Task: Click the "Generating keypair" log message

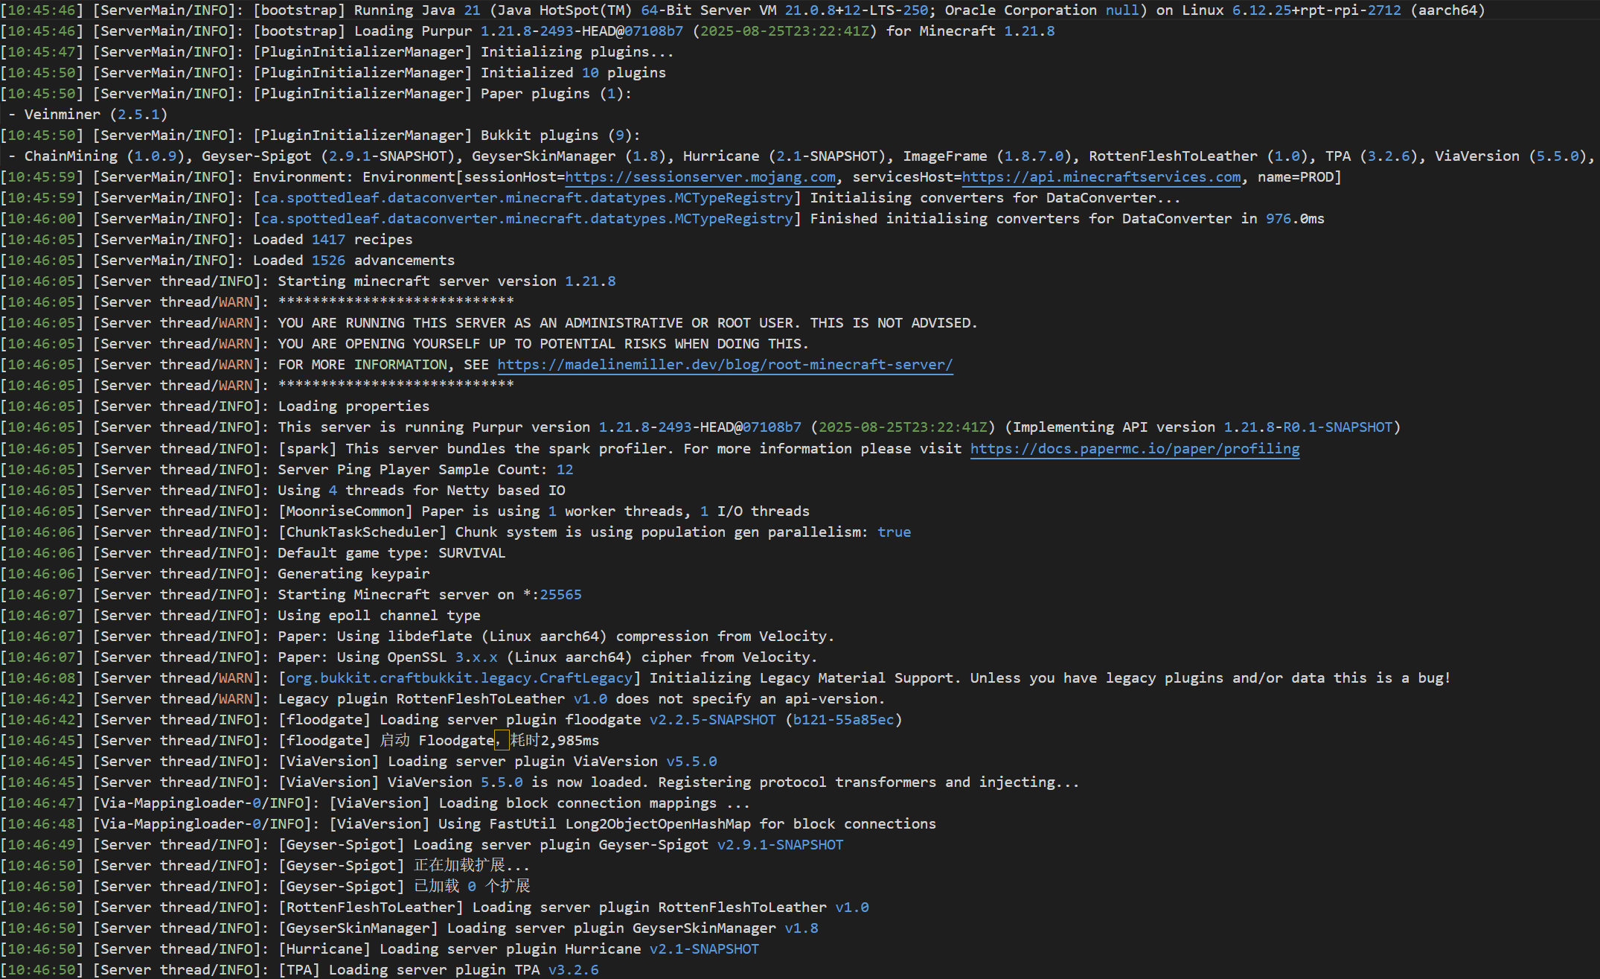Action: 353,574
